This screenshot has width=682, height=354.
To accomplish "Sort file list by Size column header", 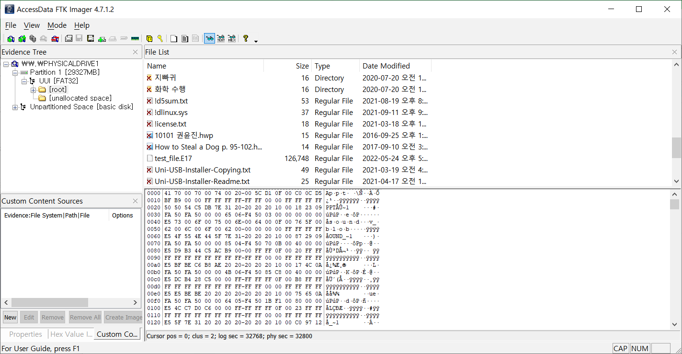I will tap(288, 66).
